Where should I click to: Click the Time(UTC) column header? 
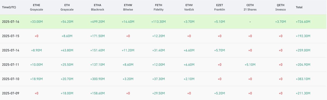pos(9,7)
